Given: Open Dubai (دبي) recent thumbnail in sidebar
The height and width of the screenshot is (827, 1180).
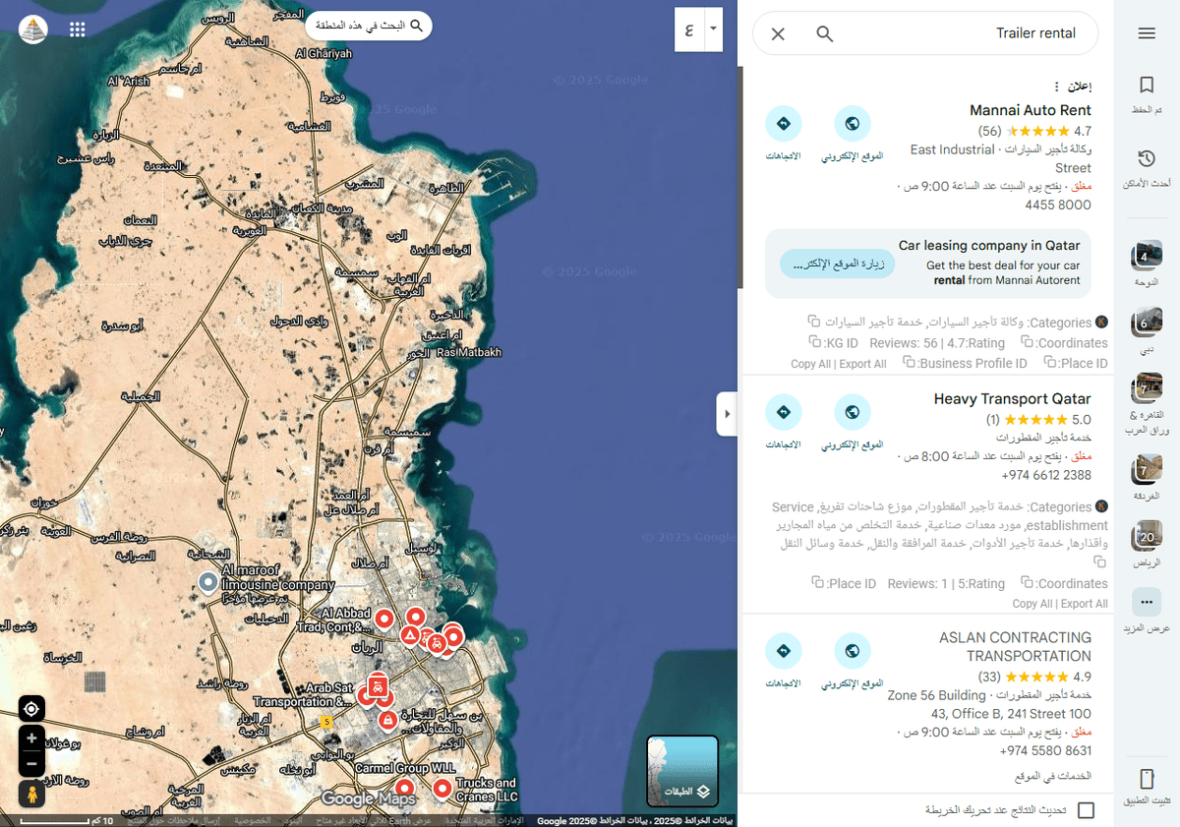Looking at the screenshot, I should (x=1146, y=322).
